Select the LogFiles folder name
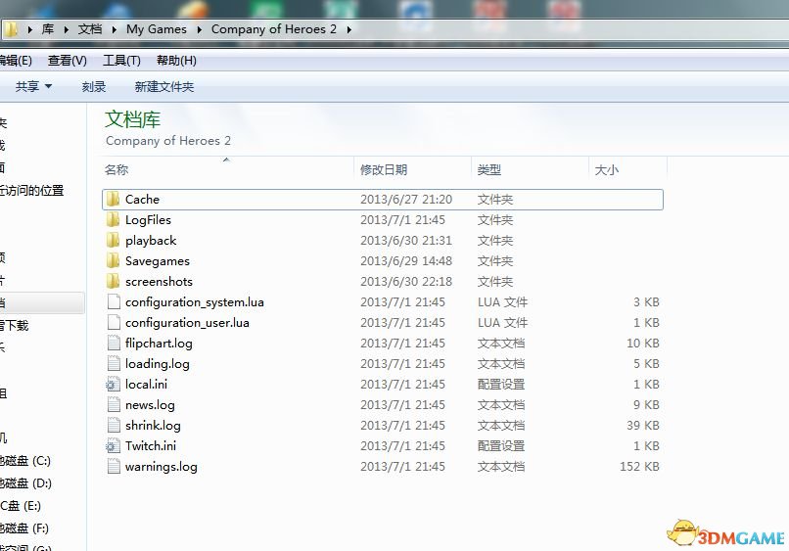Image resolution: width=789 pixels, height=551 pixels. [x=148, y=220]
